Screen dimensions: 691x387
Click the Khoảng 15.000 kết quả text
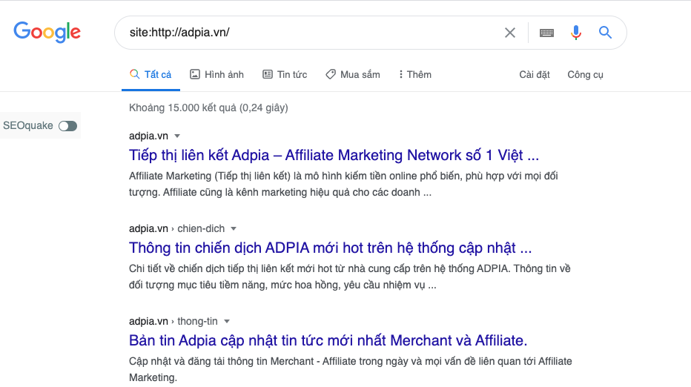[208, 107]
